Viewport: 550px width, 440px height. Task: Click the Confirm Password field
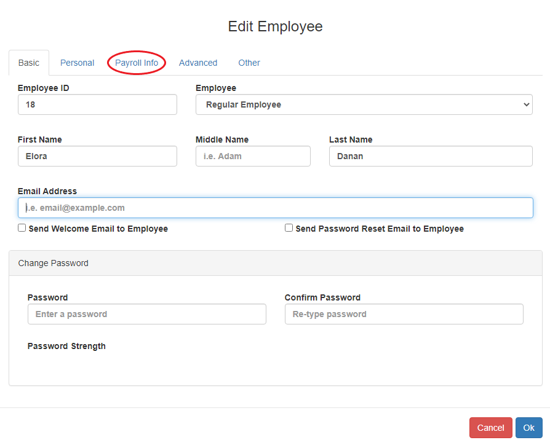click(x=404, y=314)
